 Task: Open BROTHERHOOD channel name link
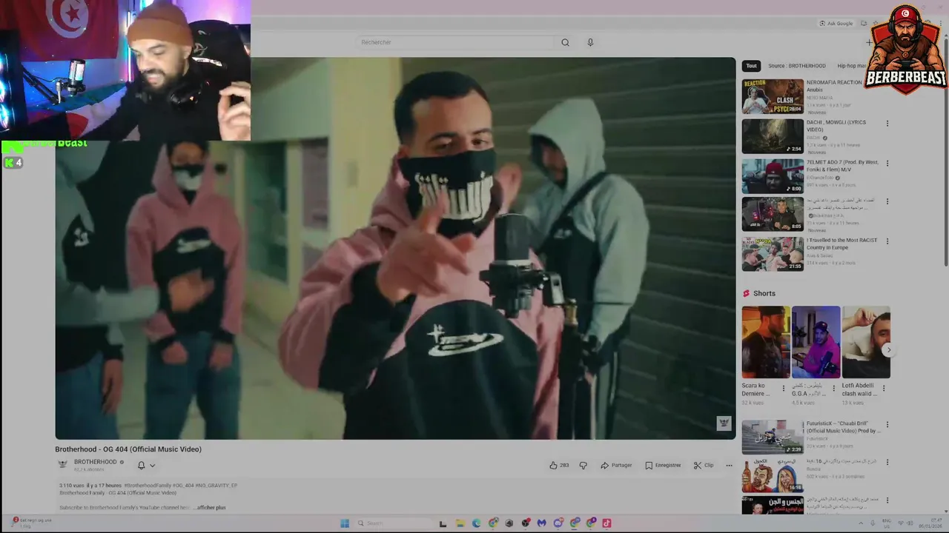pos(96,462)
